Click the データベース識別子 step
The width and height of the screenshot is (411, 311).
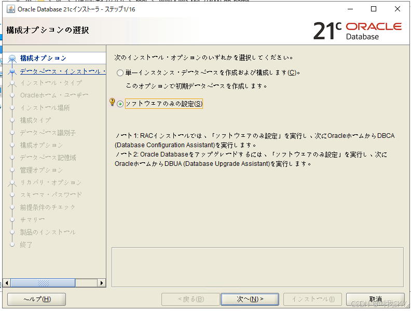[x=48, y=133]
